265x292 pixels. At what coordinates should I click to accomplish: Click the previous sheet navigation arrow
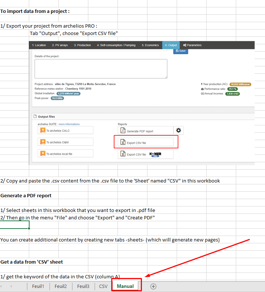pos(1,286)
